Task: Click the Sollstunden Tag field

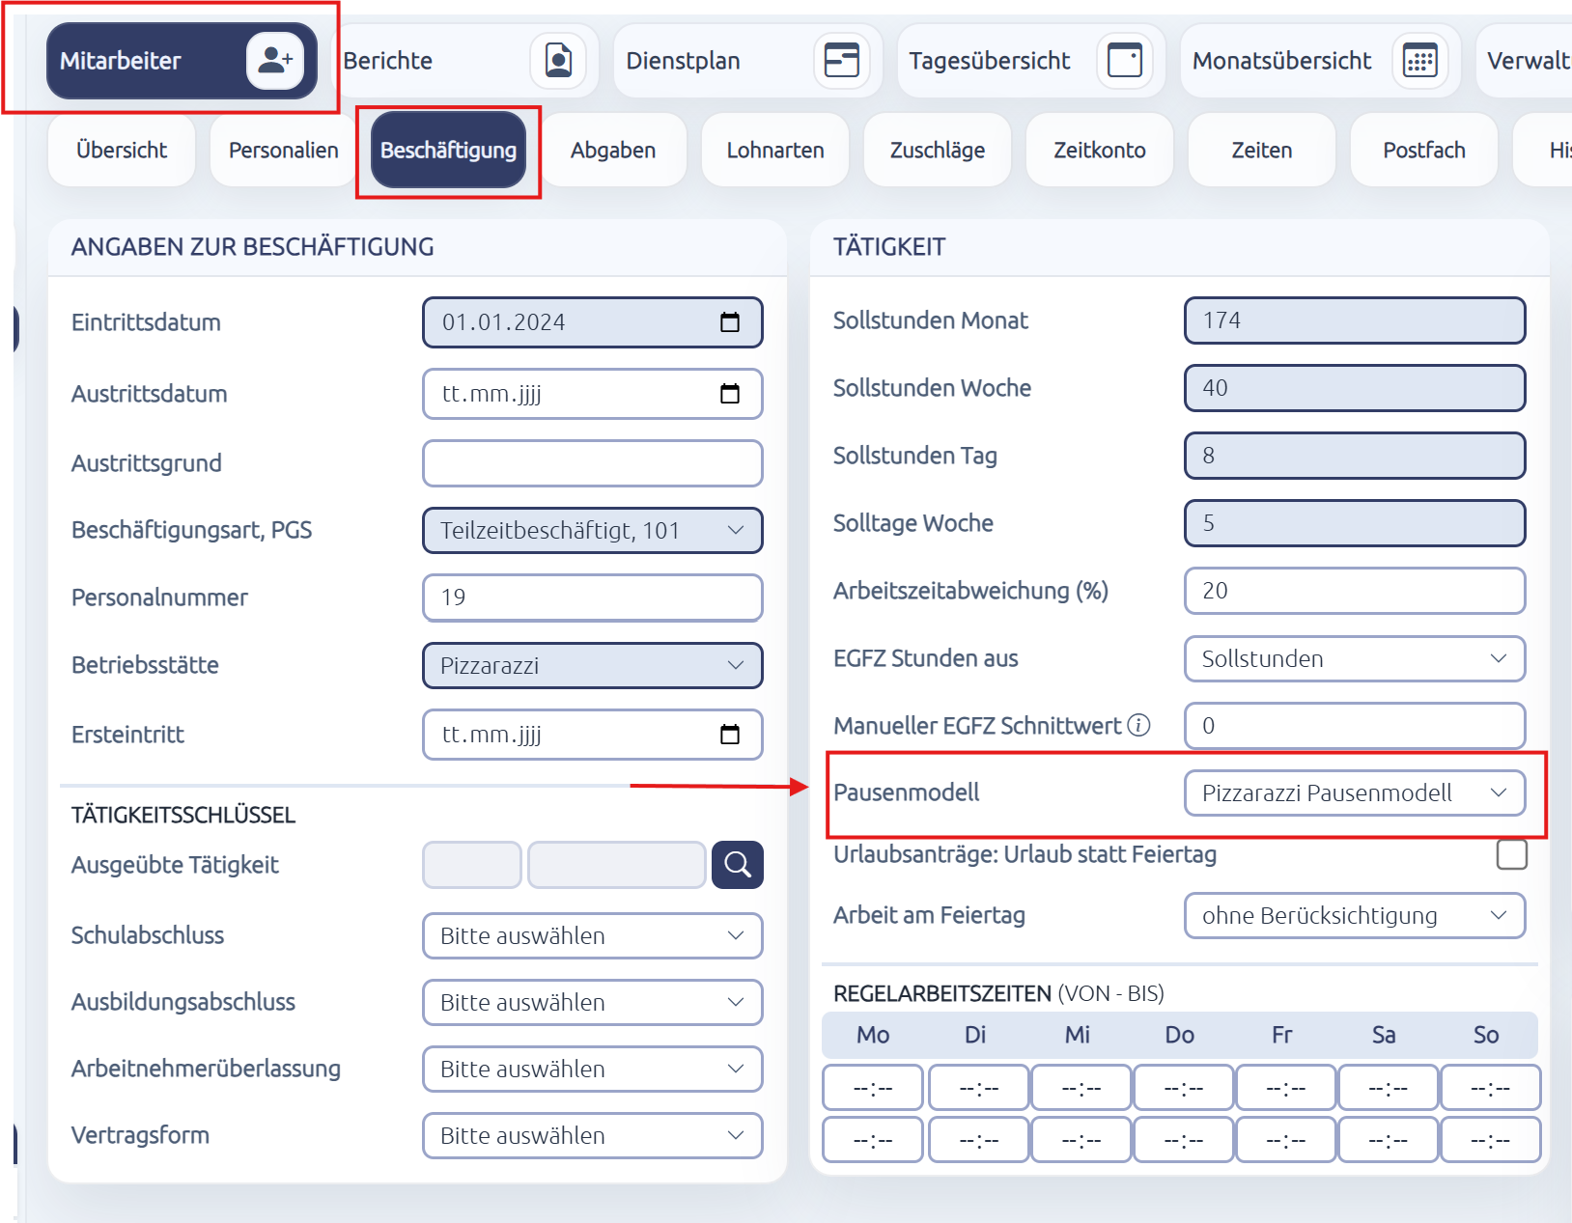Action: tap(1355, 456)
